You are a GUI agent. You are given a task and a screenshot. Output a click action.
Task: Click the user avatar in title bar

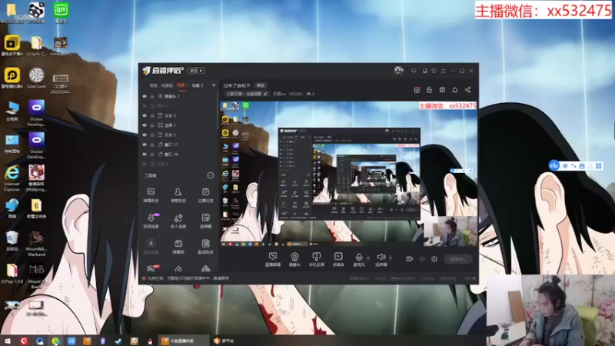click(398, 71)
